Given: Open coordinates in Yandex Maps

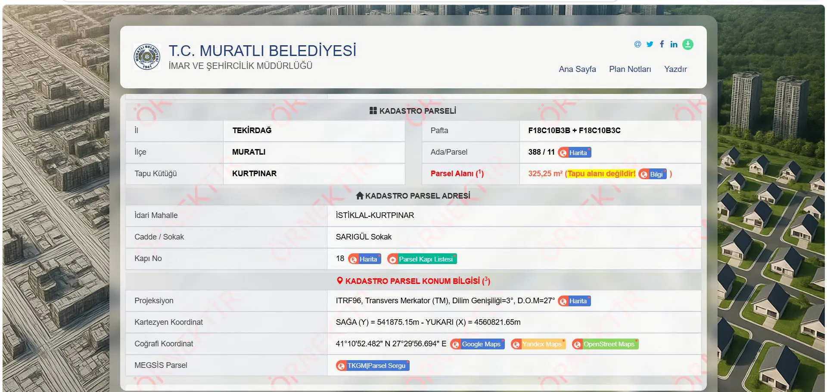Looking at the screenshot, I should pos(538,344).
